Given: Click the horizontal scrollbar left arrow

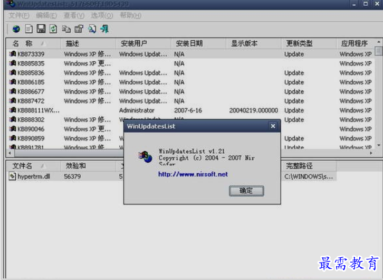Looking at the screenshot, I should (x=10, y=153).
